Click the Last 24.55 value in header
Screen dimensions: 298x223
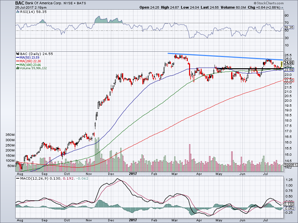[210, 7]
